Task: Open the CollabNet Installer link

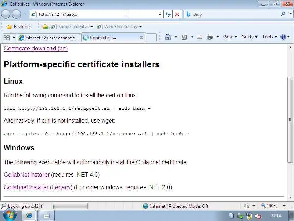Action: pos(26,175)
